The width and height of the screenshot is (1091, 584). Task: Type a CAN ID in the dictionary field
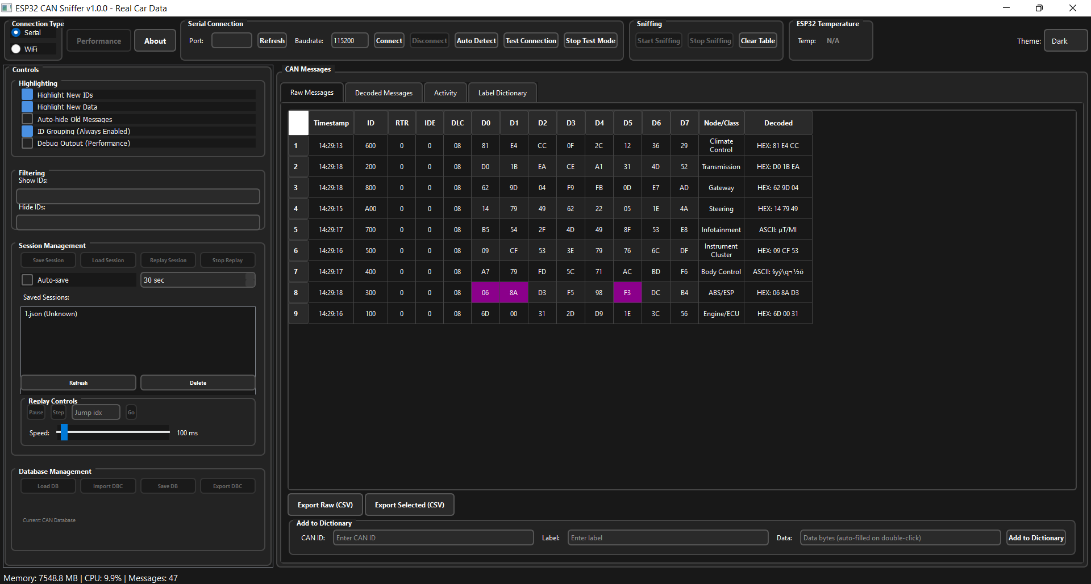coord(433,537)
